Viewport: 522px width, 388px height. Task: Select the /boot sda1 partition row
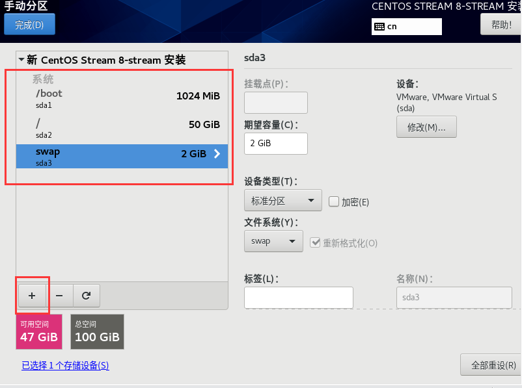point(122,99)
